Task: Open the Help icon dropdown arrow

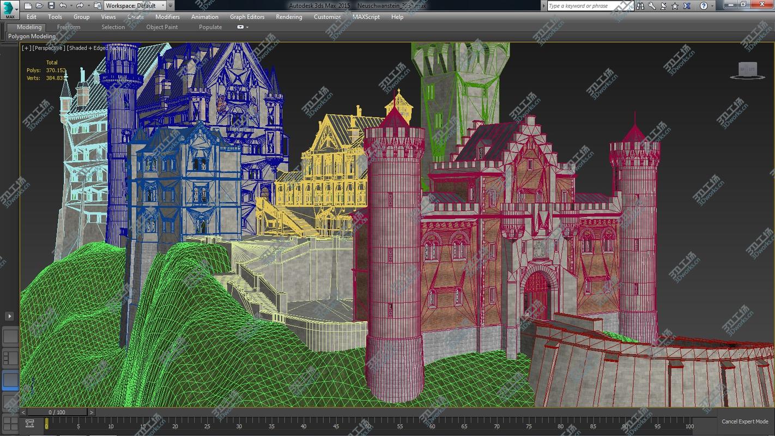Action: pyautogui.click(x=712, y=5)
